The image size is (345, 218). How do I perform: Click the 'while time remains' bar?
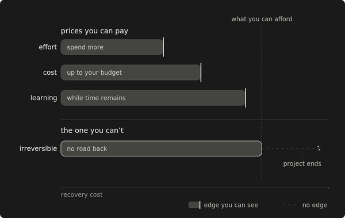tap(153, 98)
